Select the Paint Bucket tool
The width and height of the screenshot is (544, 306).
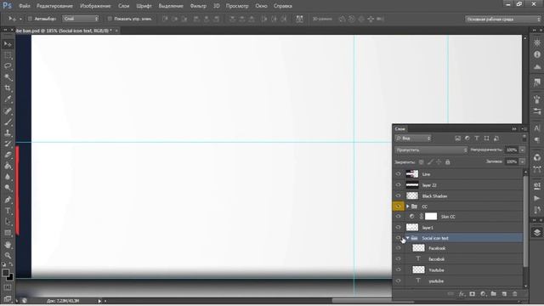[8, 166]
